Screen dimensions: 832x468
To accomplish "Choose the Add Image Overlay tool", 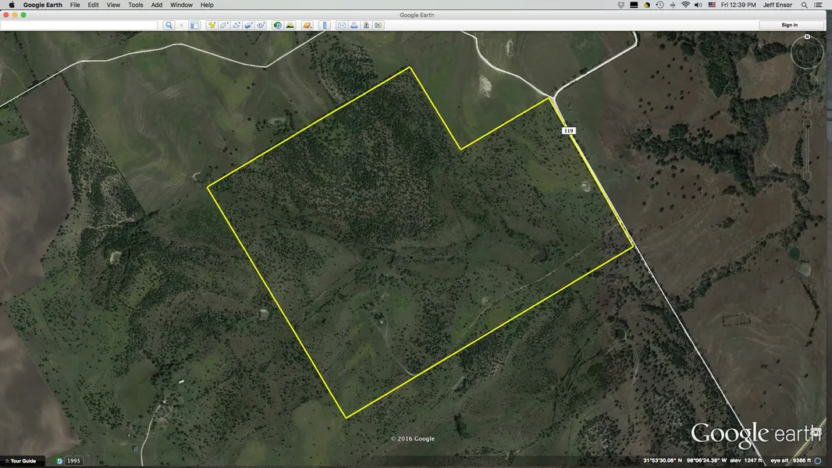I will [x=248, y=25].
